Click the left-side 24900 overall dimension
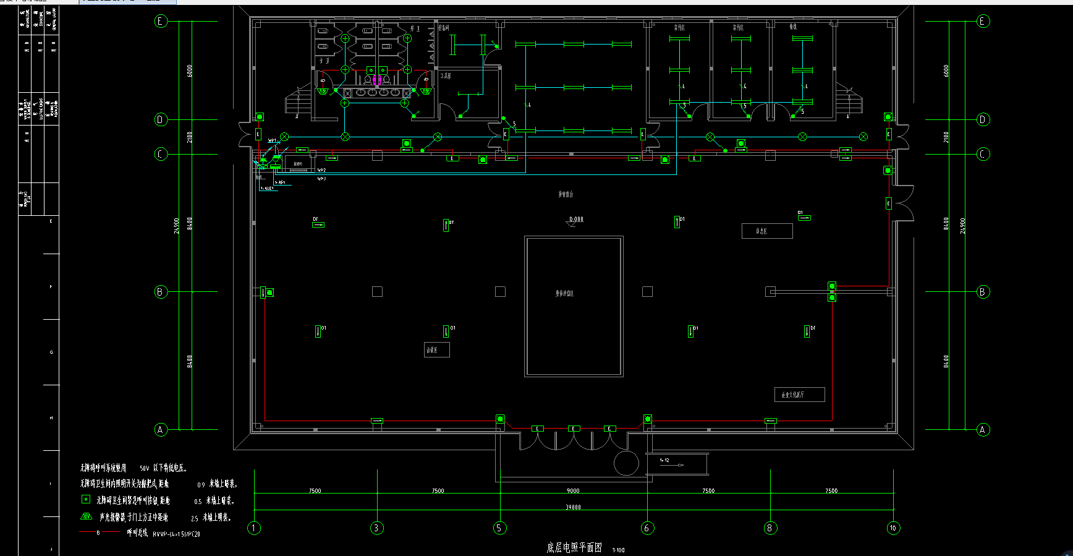This screenshot has width=1073, height=556. (177, 225)
